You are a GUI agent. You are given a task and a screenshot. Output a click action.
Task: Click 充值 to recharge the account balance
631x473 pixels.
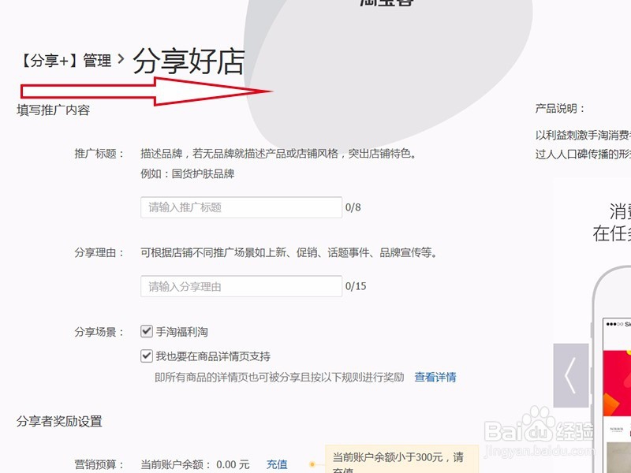point(277,464)
